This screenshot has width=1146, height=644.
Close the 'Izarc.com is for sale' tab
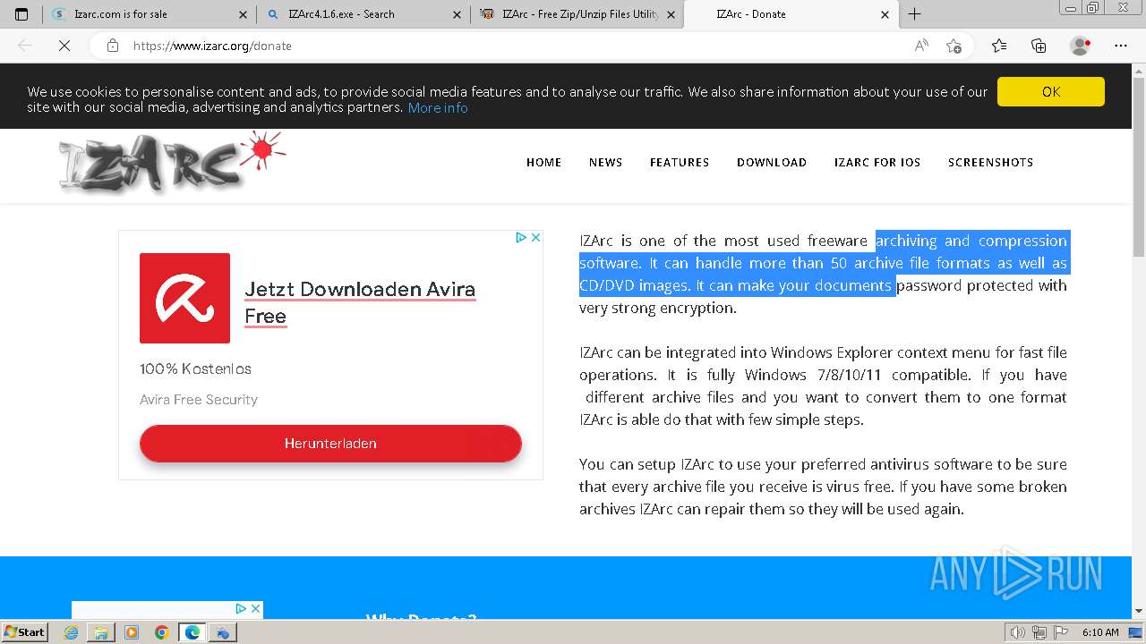244,14
